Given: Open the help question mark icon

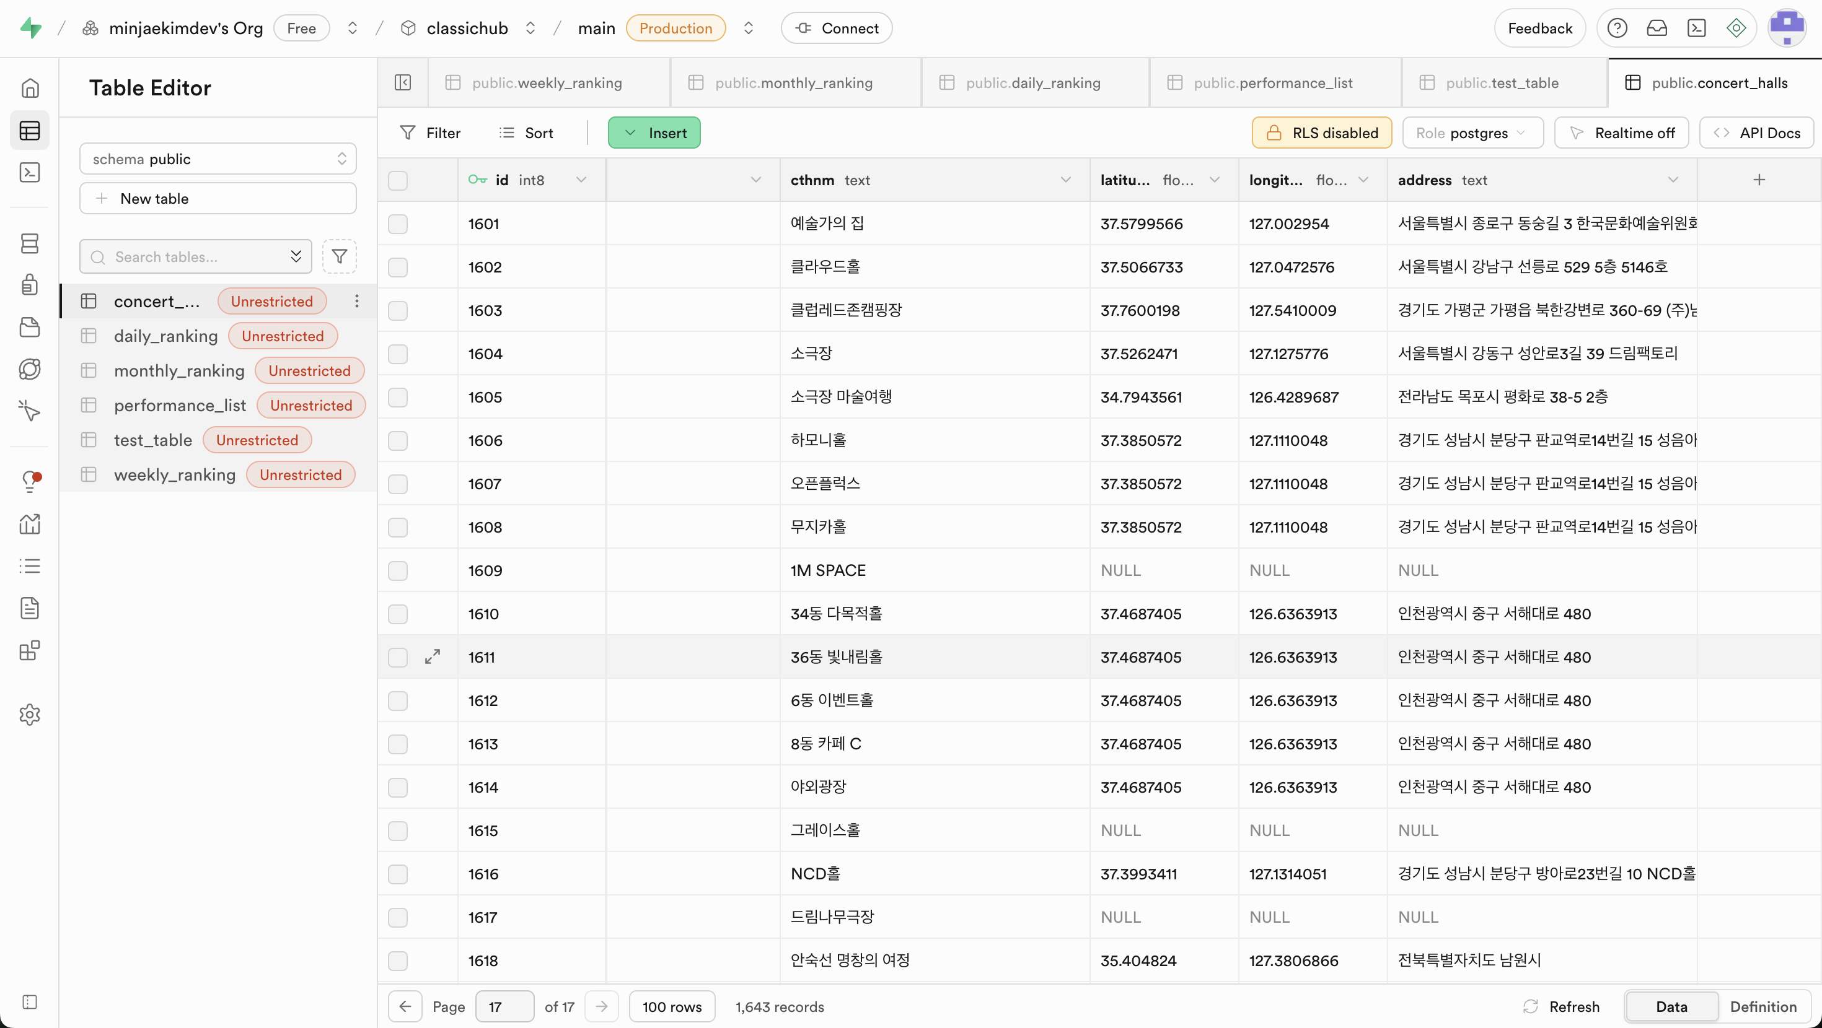Looking at the screenshot, I should click(x=1617, y=28).
